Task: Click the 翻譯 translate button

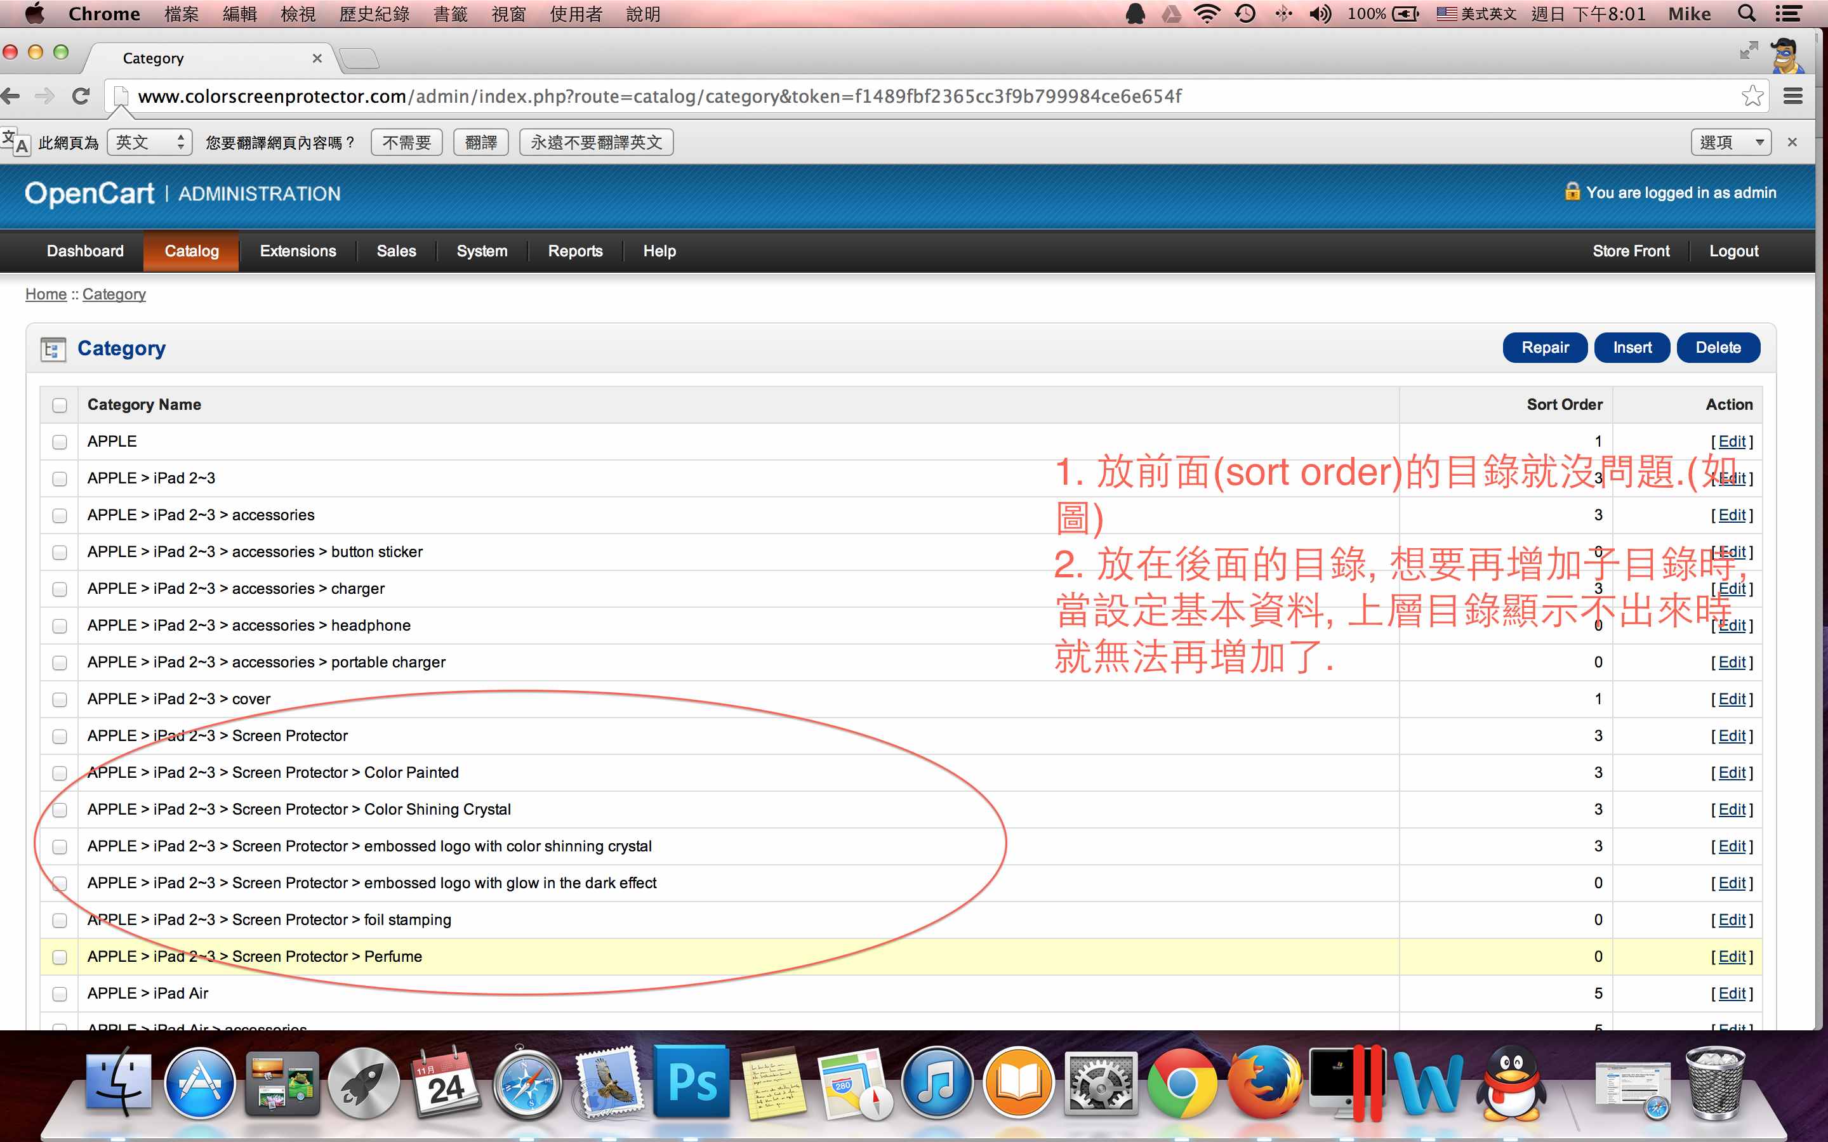Action: click(480, 142)
